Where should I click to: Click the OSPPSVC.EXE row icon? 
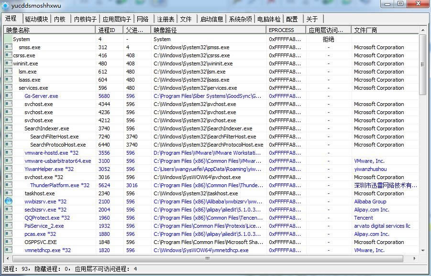pos(9,242)
